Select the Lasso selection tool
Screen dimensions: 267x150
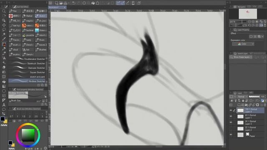coord(4,30)
